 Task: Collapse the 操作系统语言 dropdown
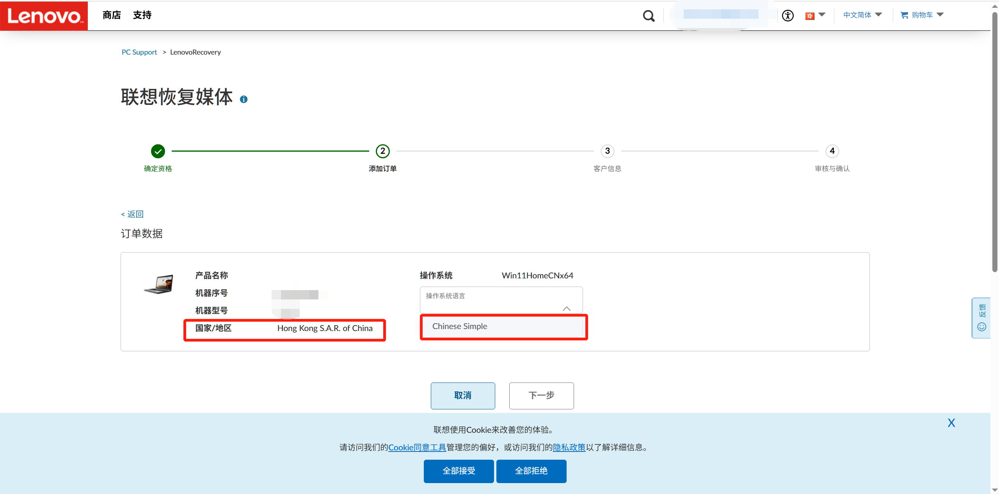point(567,308)
